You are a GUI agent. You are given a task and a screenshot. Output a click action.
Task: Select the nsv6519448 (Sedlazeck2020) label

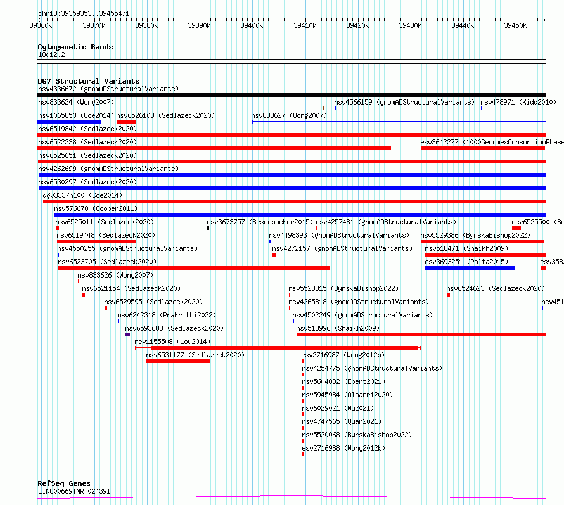point(106,235)
